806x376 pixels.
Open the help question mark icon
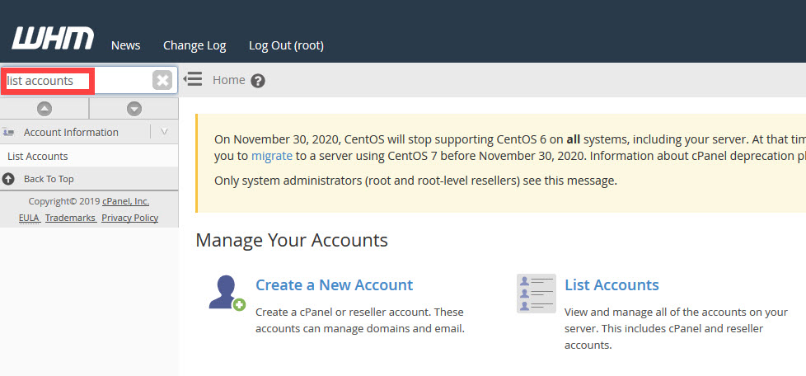[x=258, y=81]
